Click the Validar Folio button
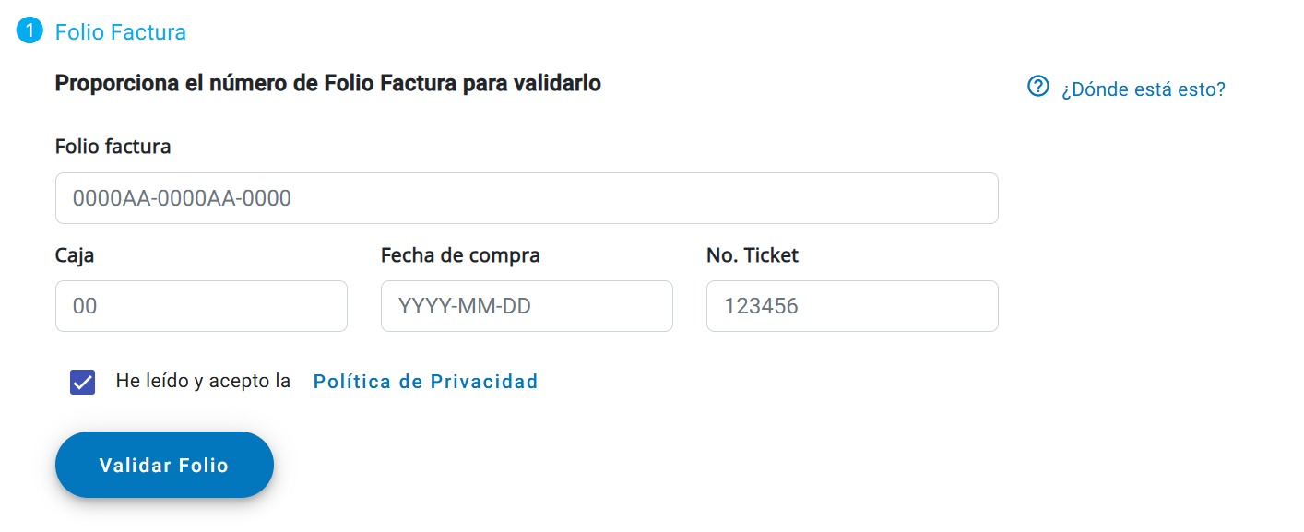 164,465
